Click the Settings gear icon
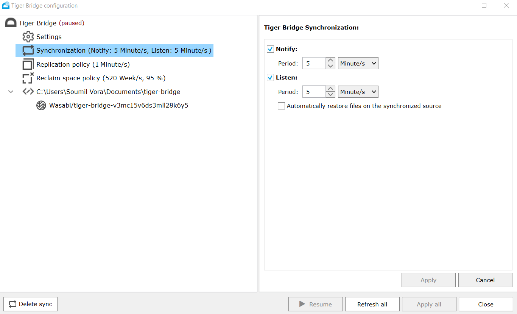This screenshot has width=517, height=314. tap(28, 37)
